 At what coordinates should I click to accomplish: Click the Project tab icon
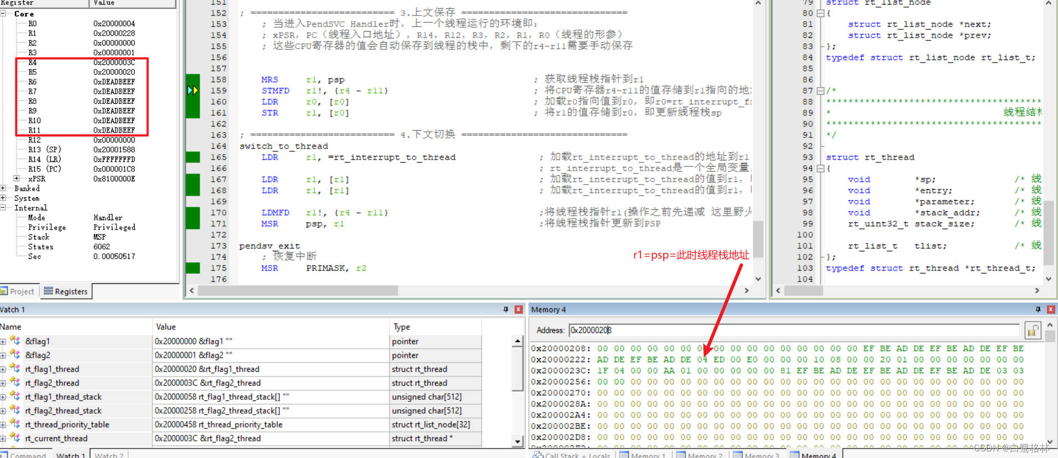[4, 291]
